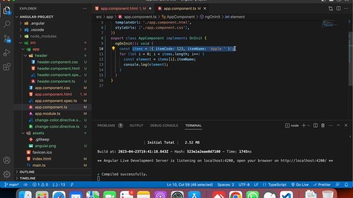Open notifications bell in status bar
Screen dimensions: 353x198
click(x=346, y=185)
